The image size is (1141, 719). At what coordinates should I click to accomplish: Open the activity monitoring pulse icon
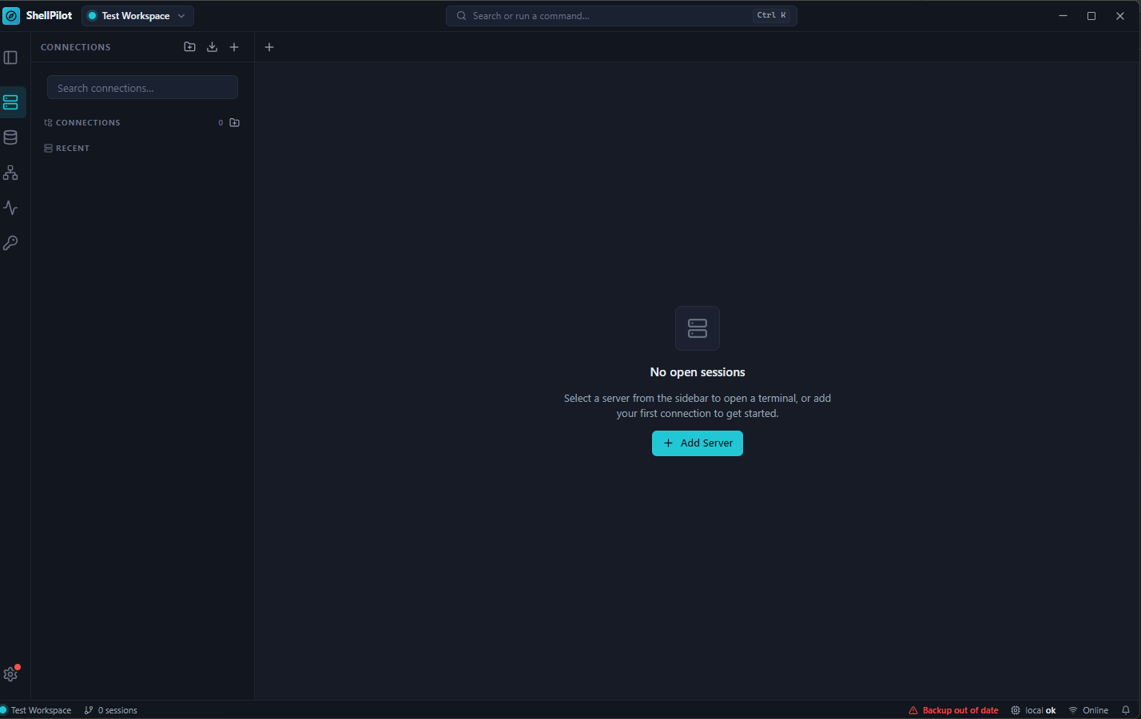click(x=10, y=208)
